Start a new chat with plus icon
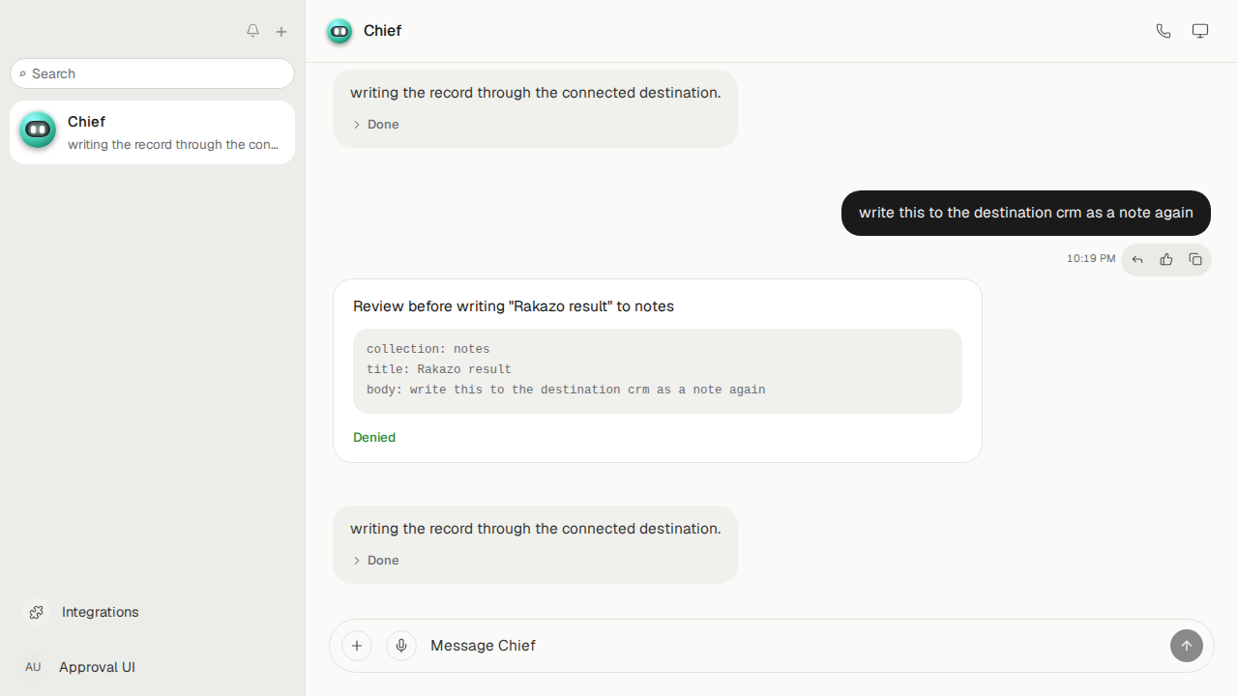Screen dimensions: 1238x696 [x=281, y=32]
